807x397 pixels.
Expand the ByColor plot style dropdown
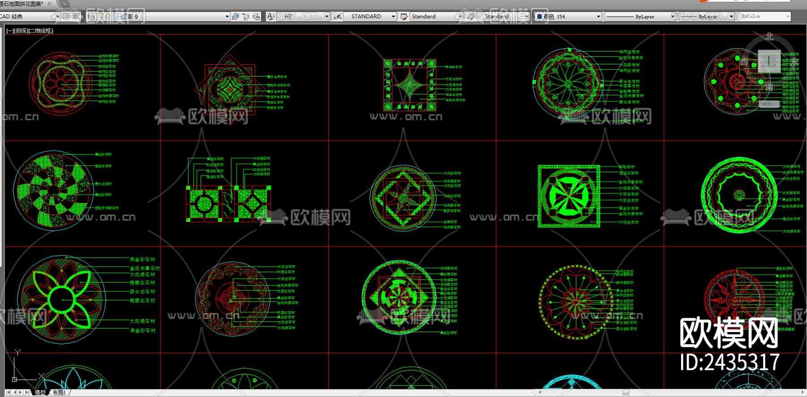(x=788, y=17)
